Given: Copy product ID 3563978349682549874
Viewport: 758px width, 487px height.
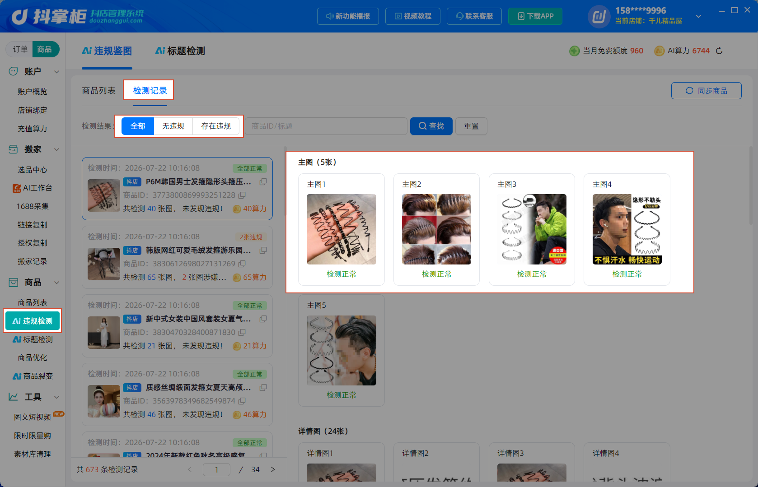Looking at the screenshot, I should [242, 401].
